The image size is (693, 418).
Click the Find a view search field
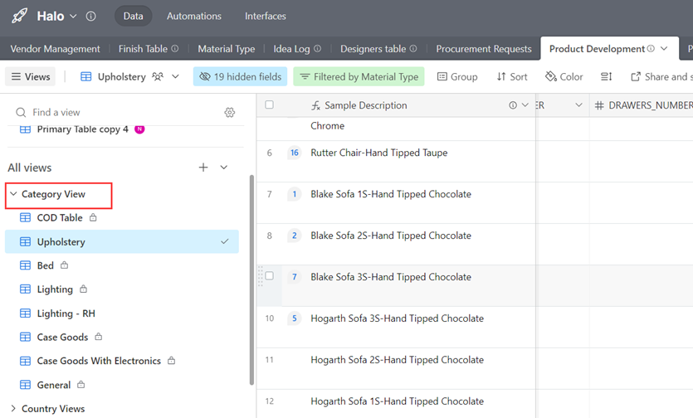point(116,112)
